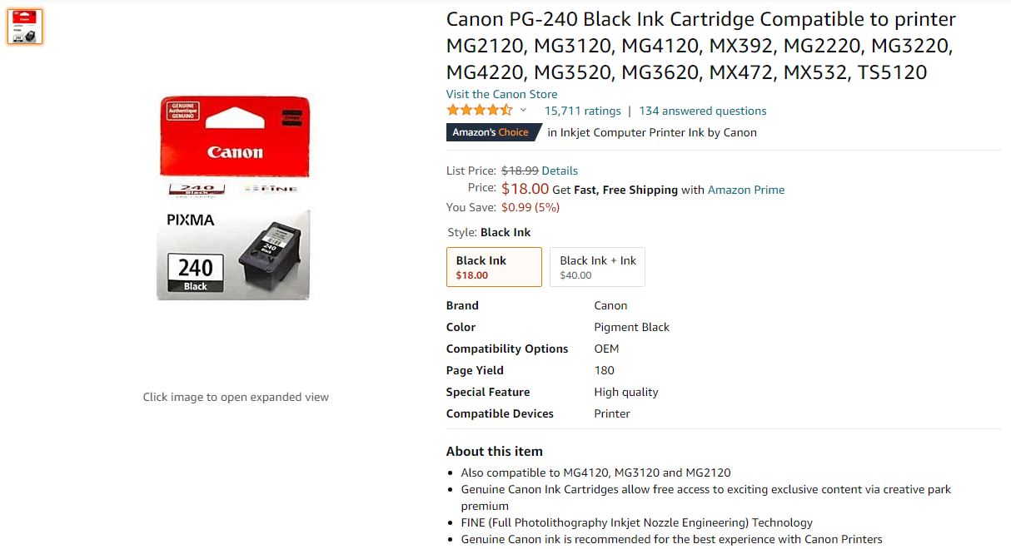This screenshot has height=549, width=1011.
Task: Click the product thumbnail in the top-left sidebar
Action: tap(24, 26)
